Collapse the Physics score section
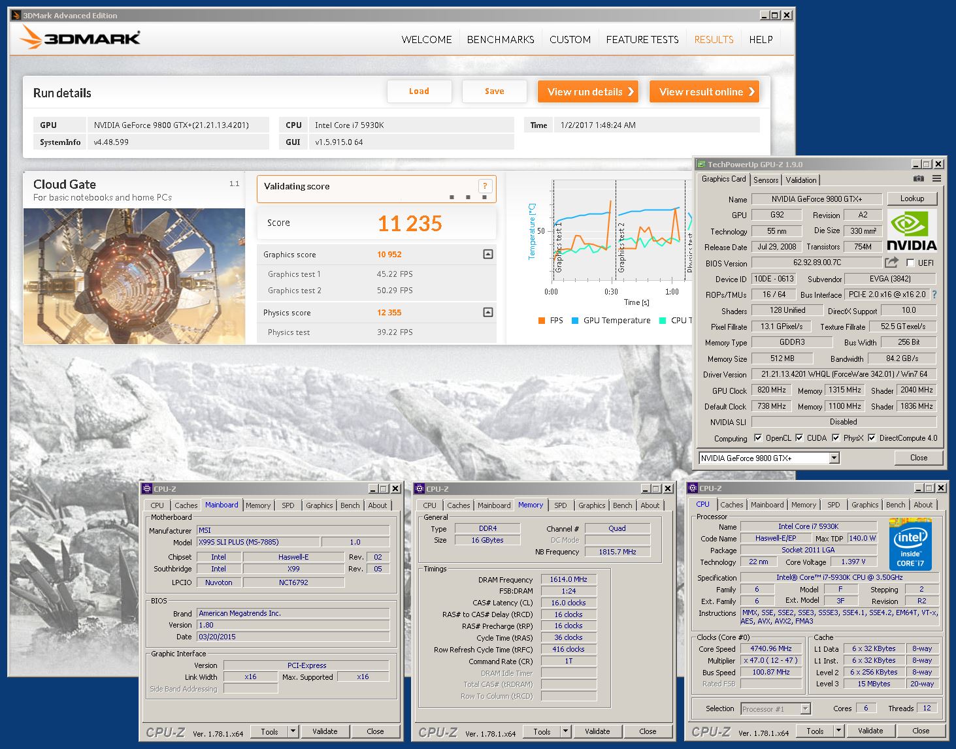This screenshot has height=749, width=956. 487,312
